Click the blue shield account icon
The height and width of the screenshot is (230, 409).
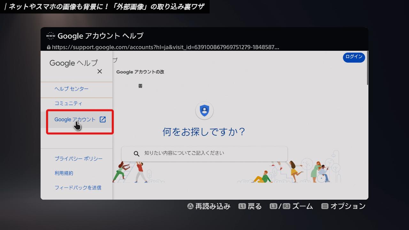204,111
